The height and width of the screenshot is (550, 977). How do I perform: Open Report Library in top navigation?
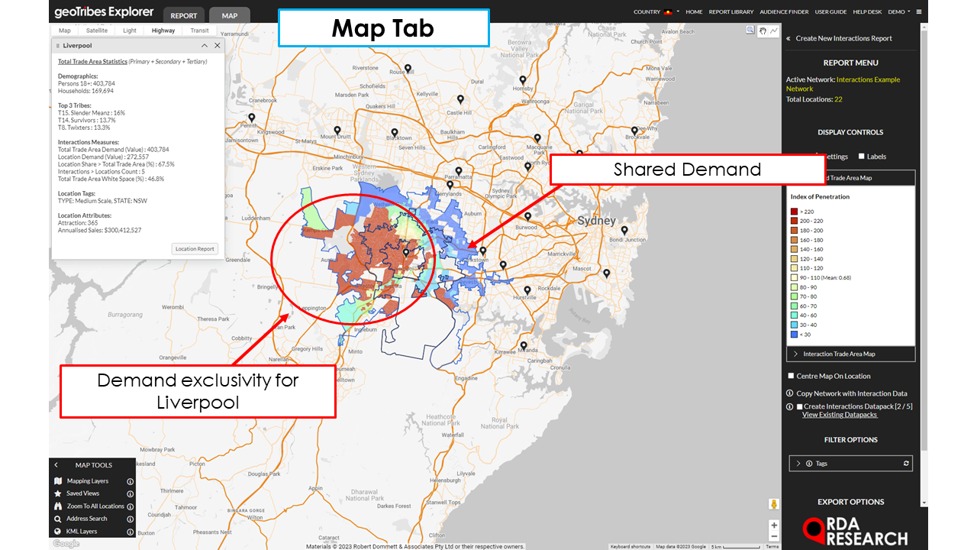pos(731,12)
